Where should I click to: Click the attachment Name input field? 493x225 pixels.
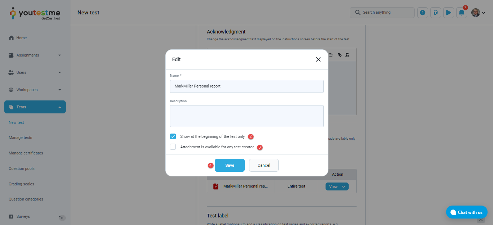coord(247,86)
